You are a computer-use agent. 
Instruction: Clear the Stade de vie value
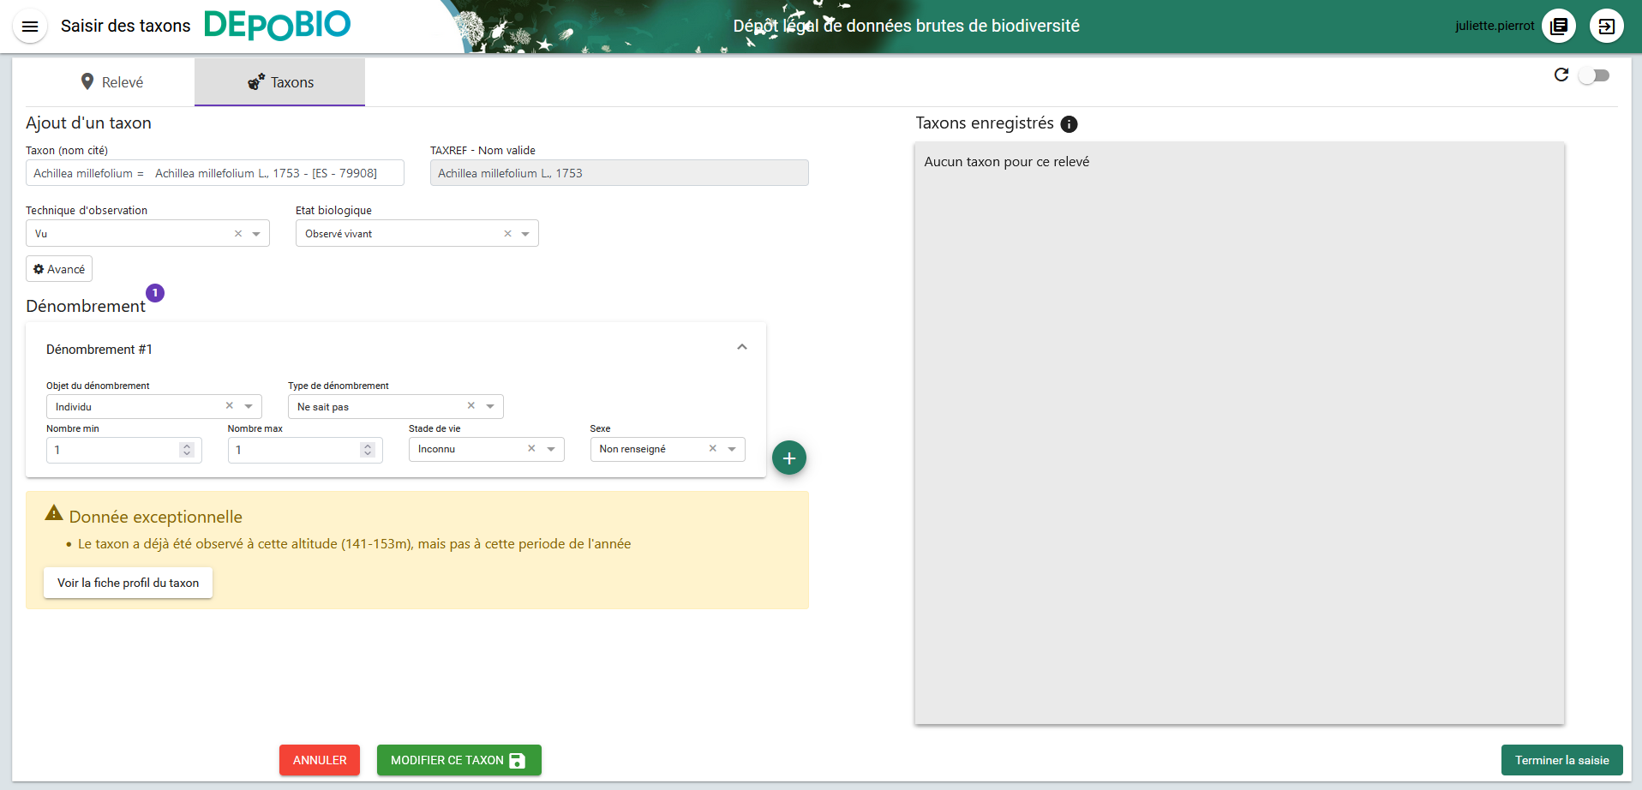531,449
